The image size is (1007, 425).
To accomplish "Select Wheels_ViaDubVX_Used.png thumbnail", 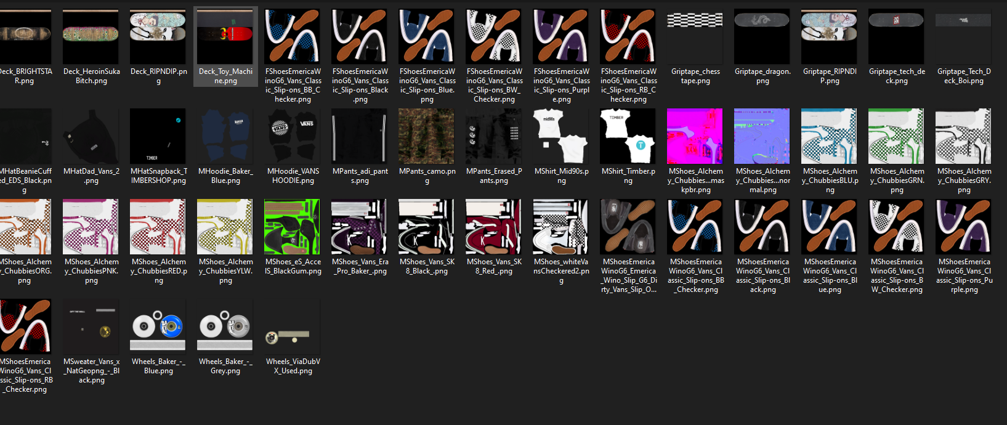I will click(293, 327).
